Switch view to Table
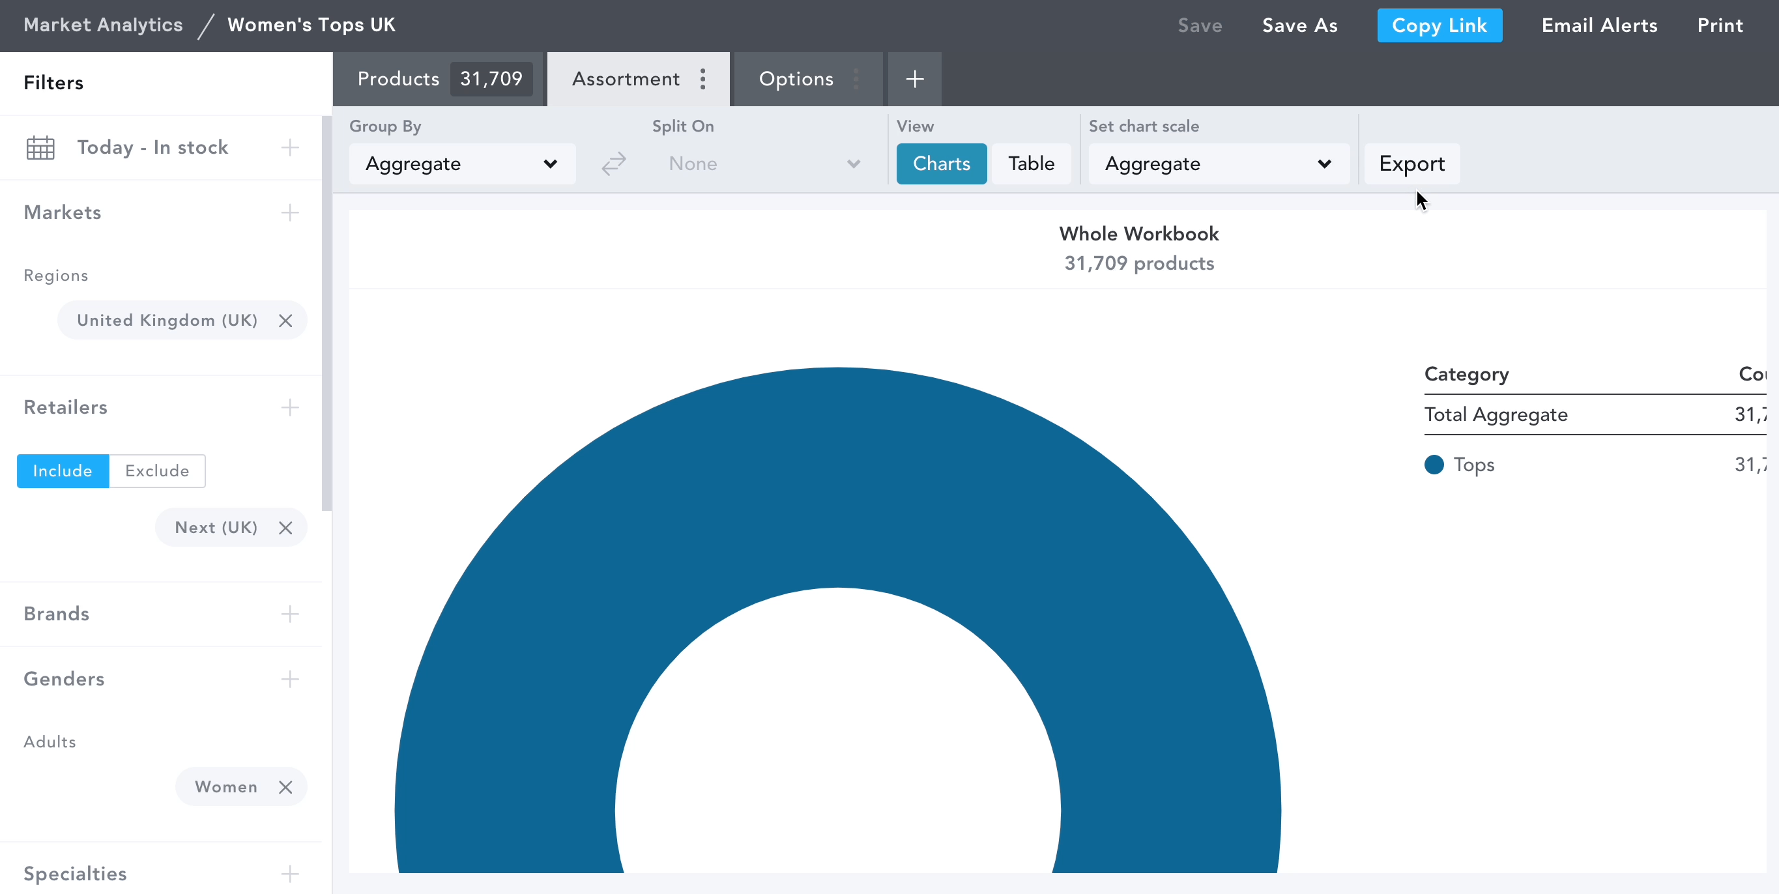This screenshot has width=1779, height=894. [1030, 164]
